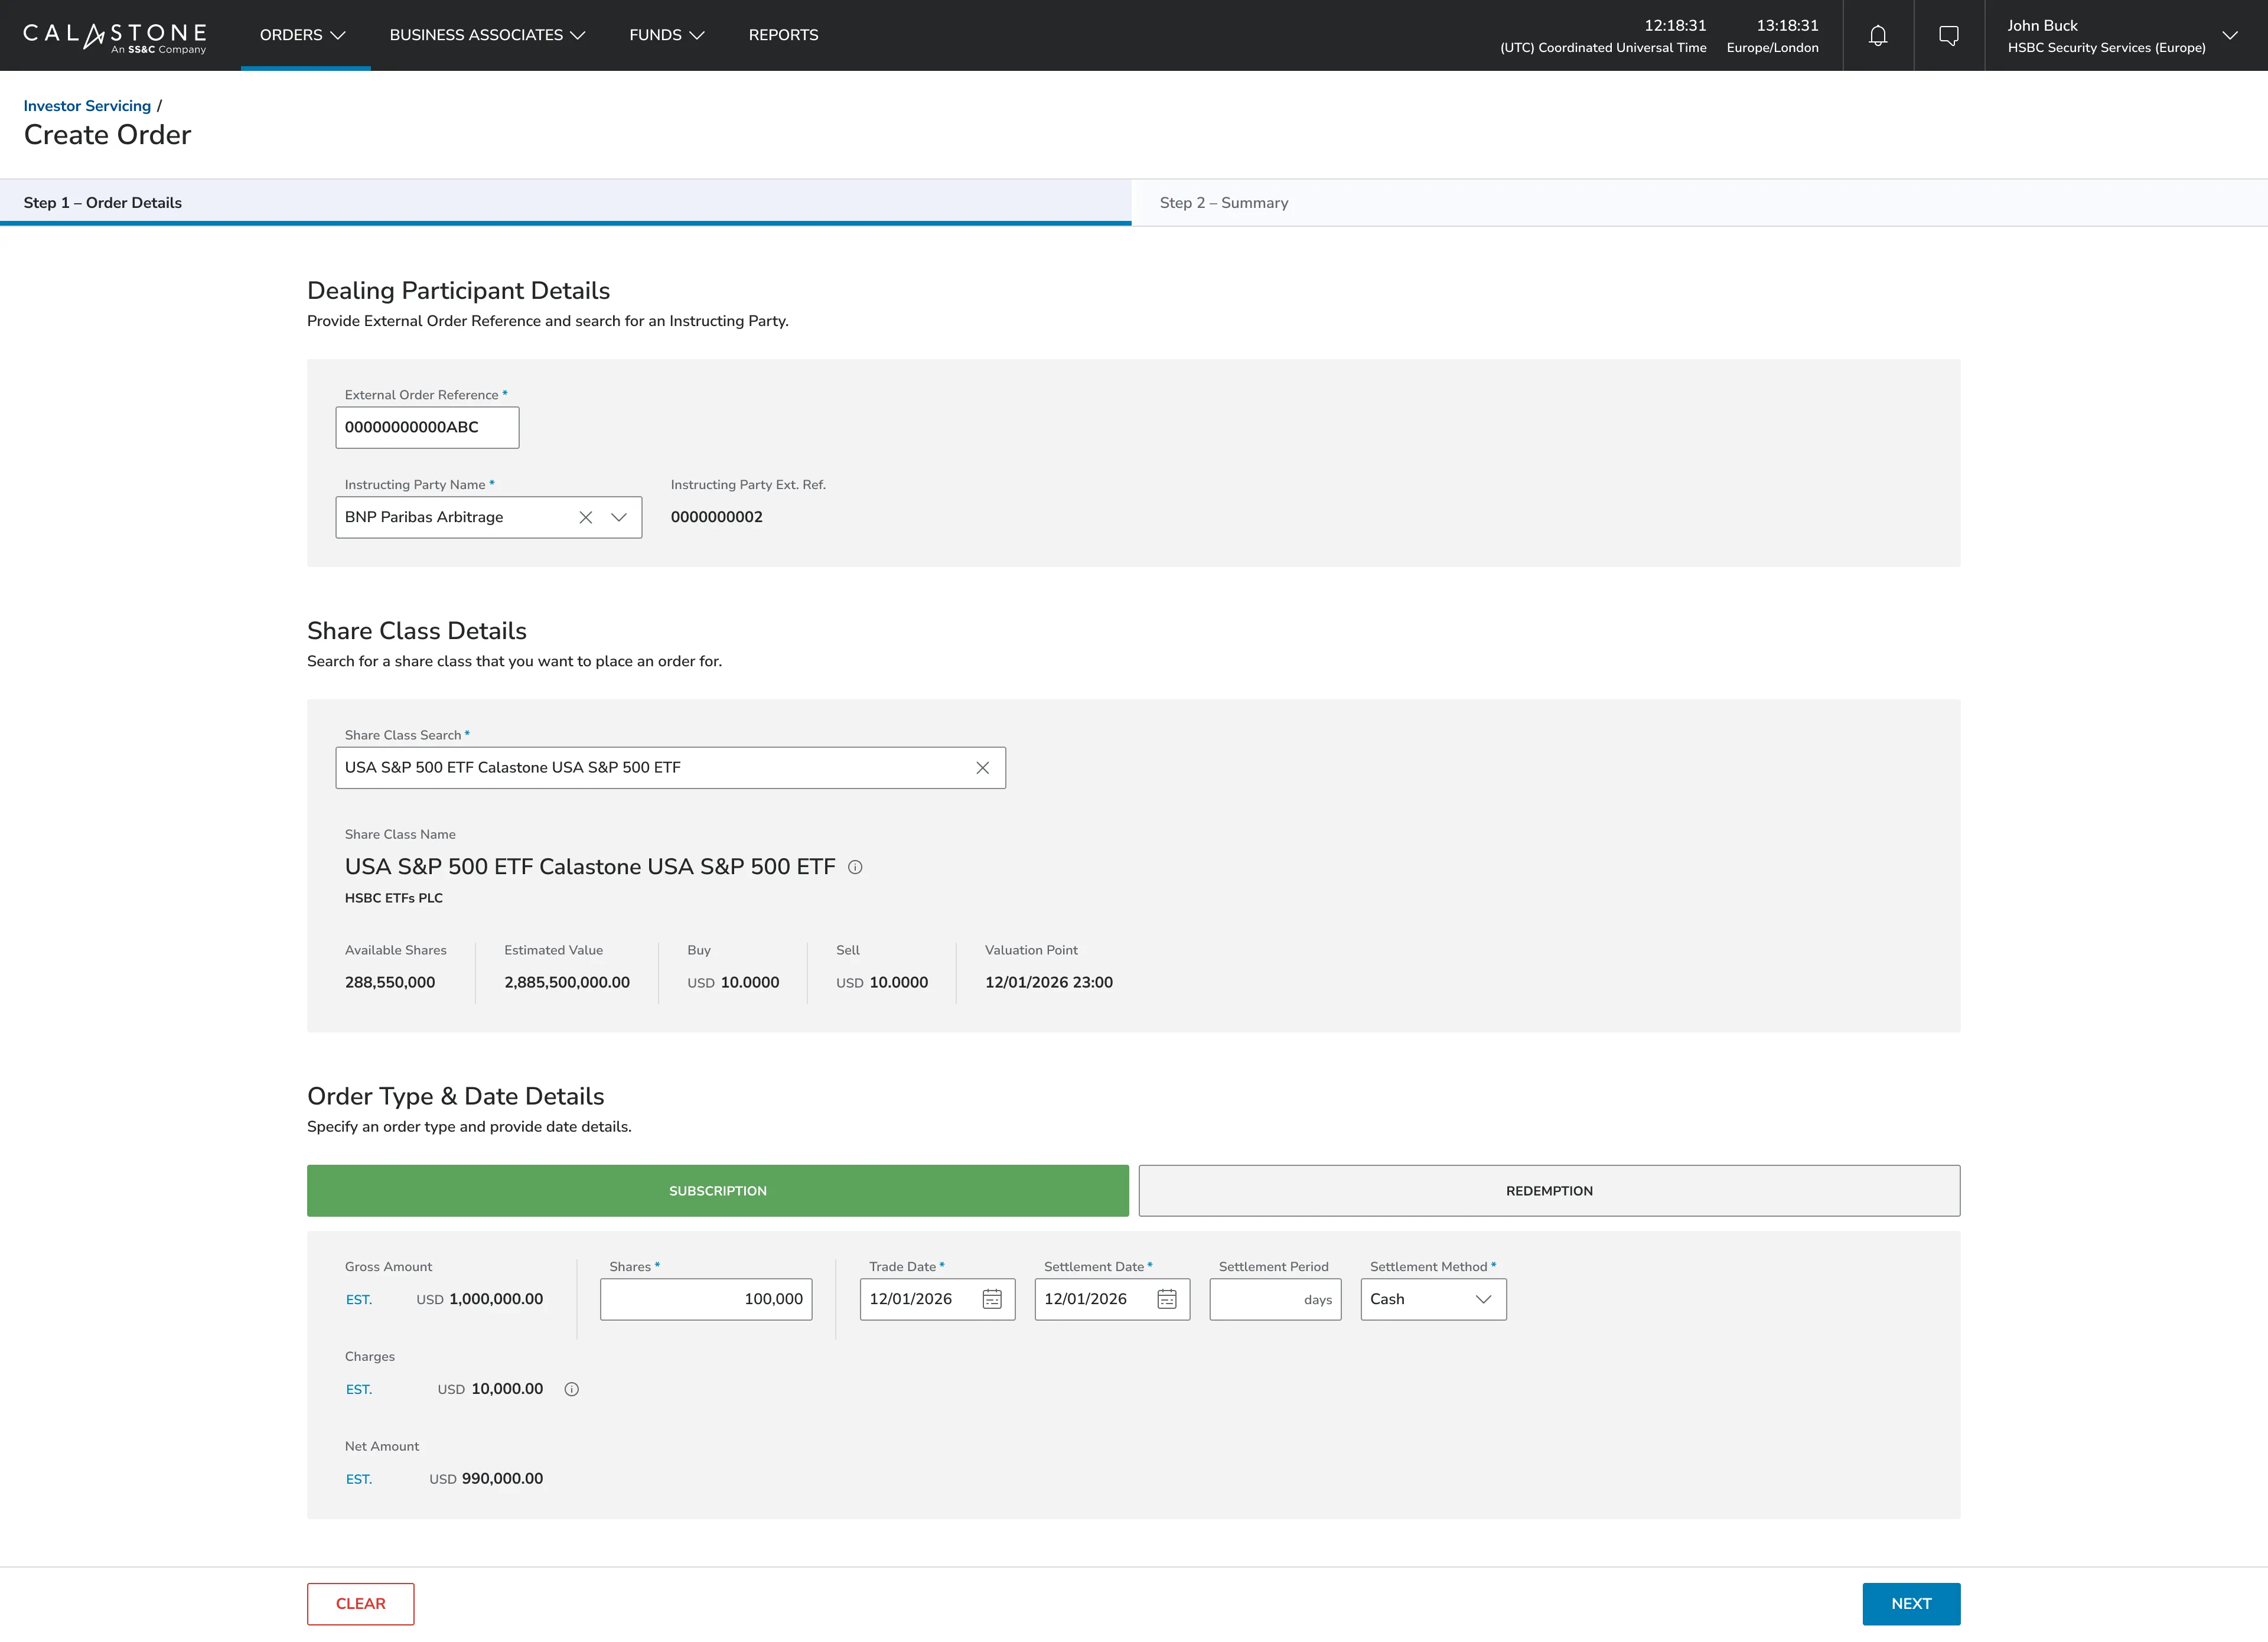Focus the External Order Reference field
This screenshot has height=1642, width=2268.
[427, 428]
